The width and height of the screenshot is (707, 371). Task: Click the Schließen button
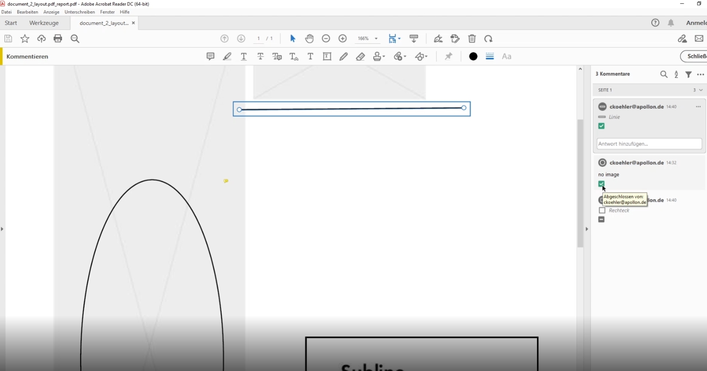click(x=695, y=56)
